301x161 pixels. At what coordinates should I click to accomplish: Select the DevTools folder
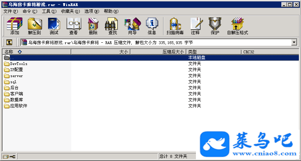(x=19, y=64)
